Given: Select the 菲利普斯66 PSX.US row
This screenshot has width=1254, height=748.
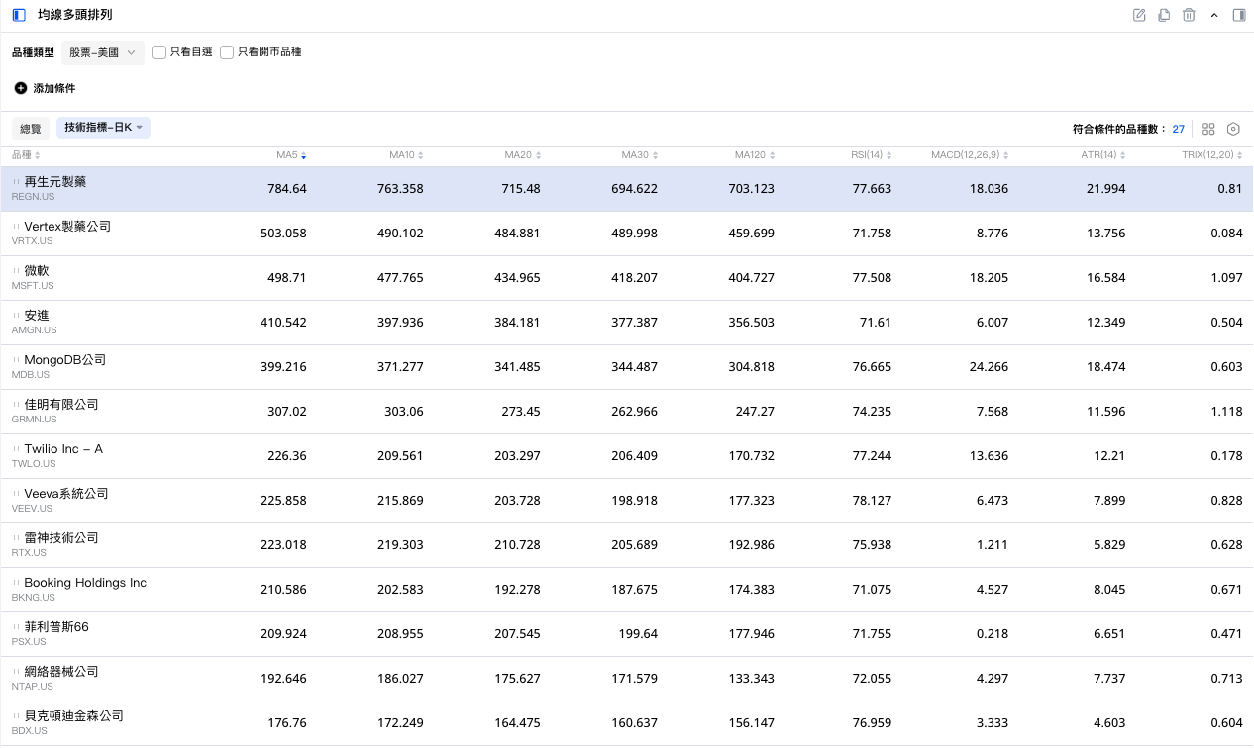Looking at the screenshot, I should pos(627,634).
